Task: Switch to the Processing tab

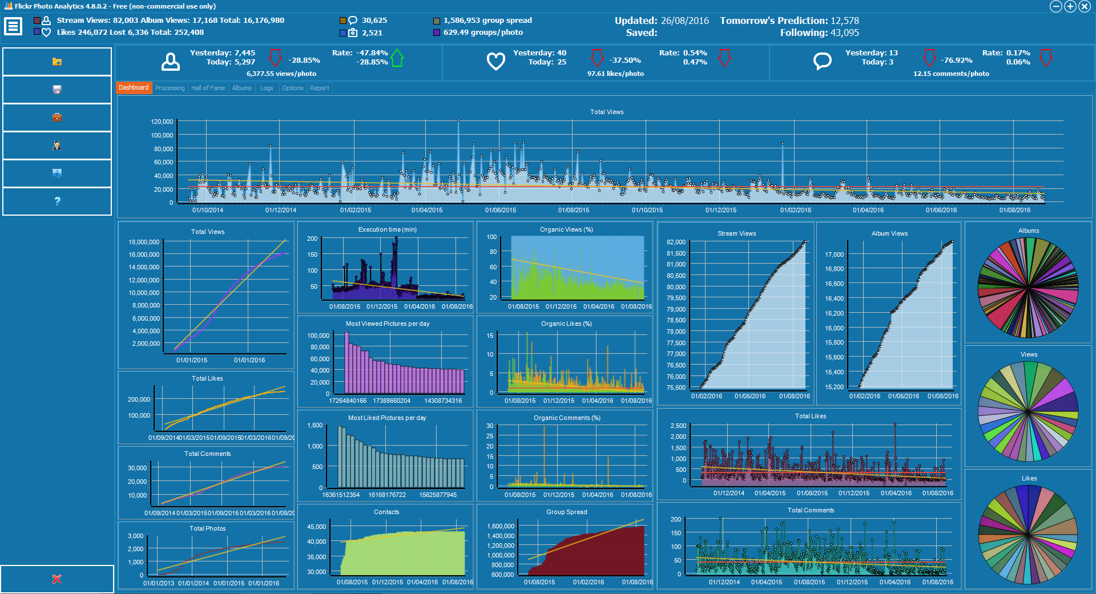Action: [170, 88]
